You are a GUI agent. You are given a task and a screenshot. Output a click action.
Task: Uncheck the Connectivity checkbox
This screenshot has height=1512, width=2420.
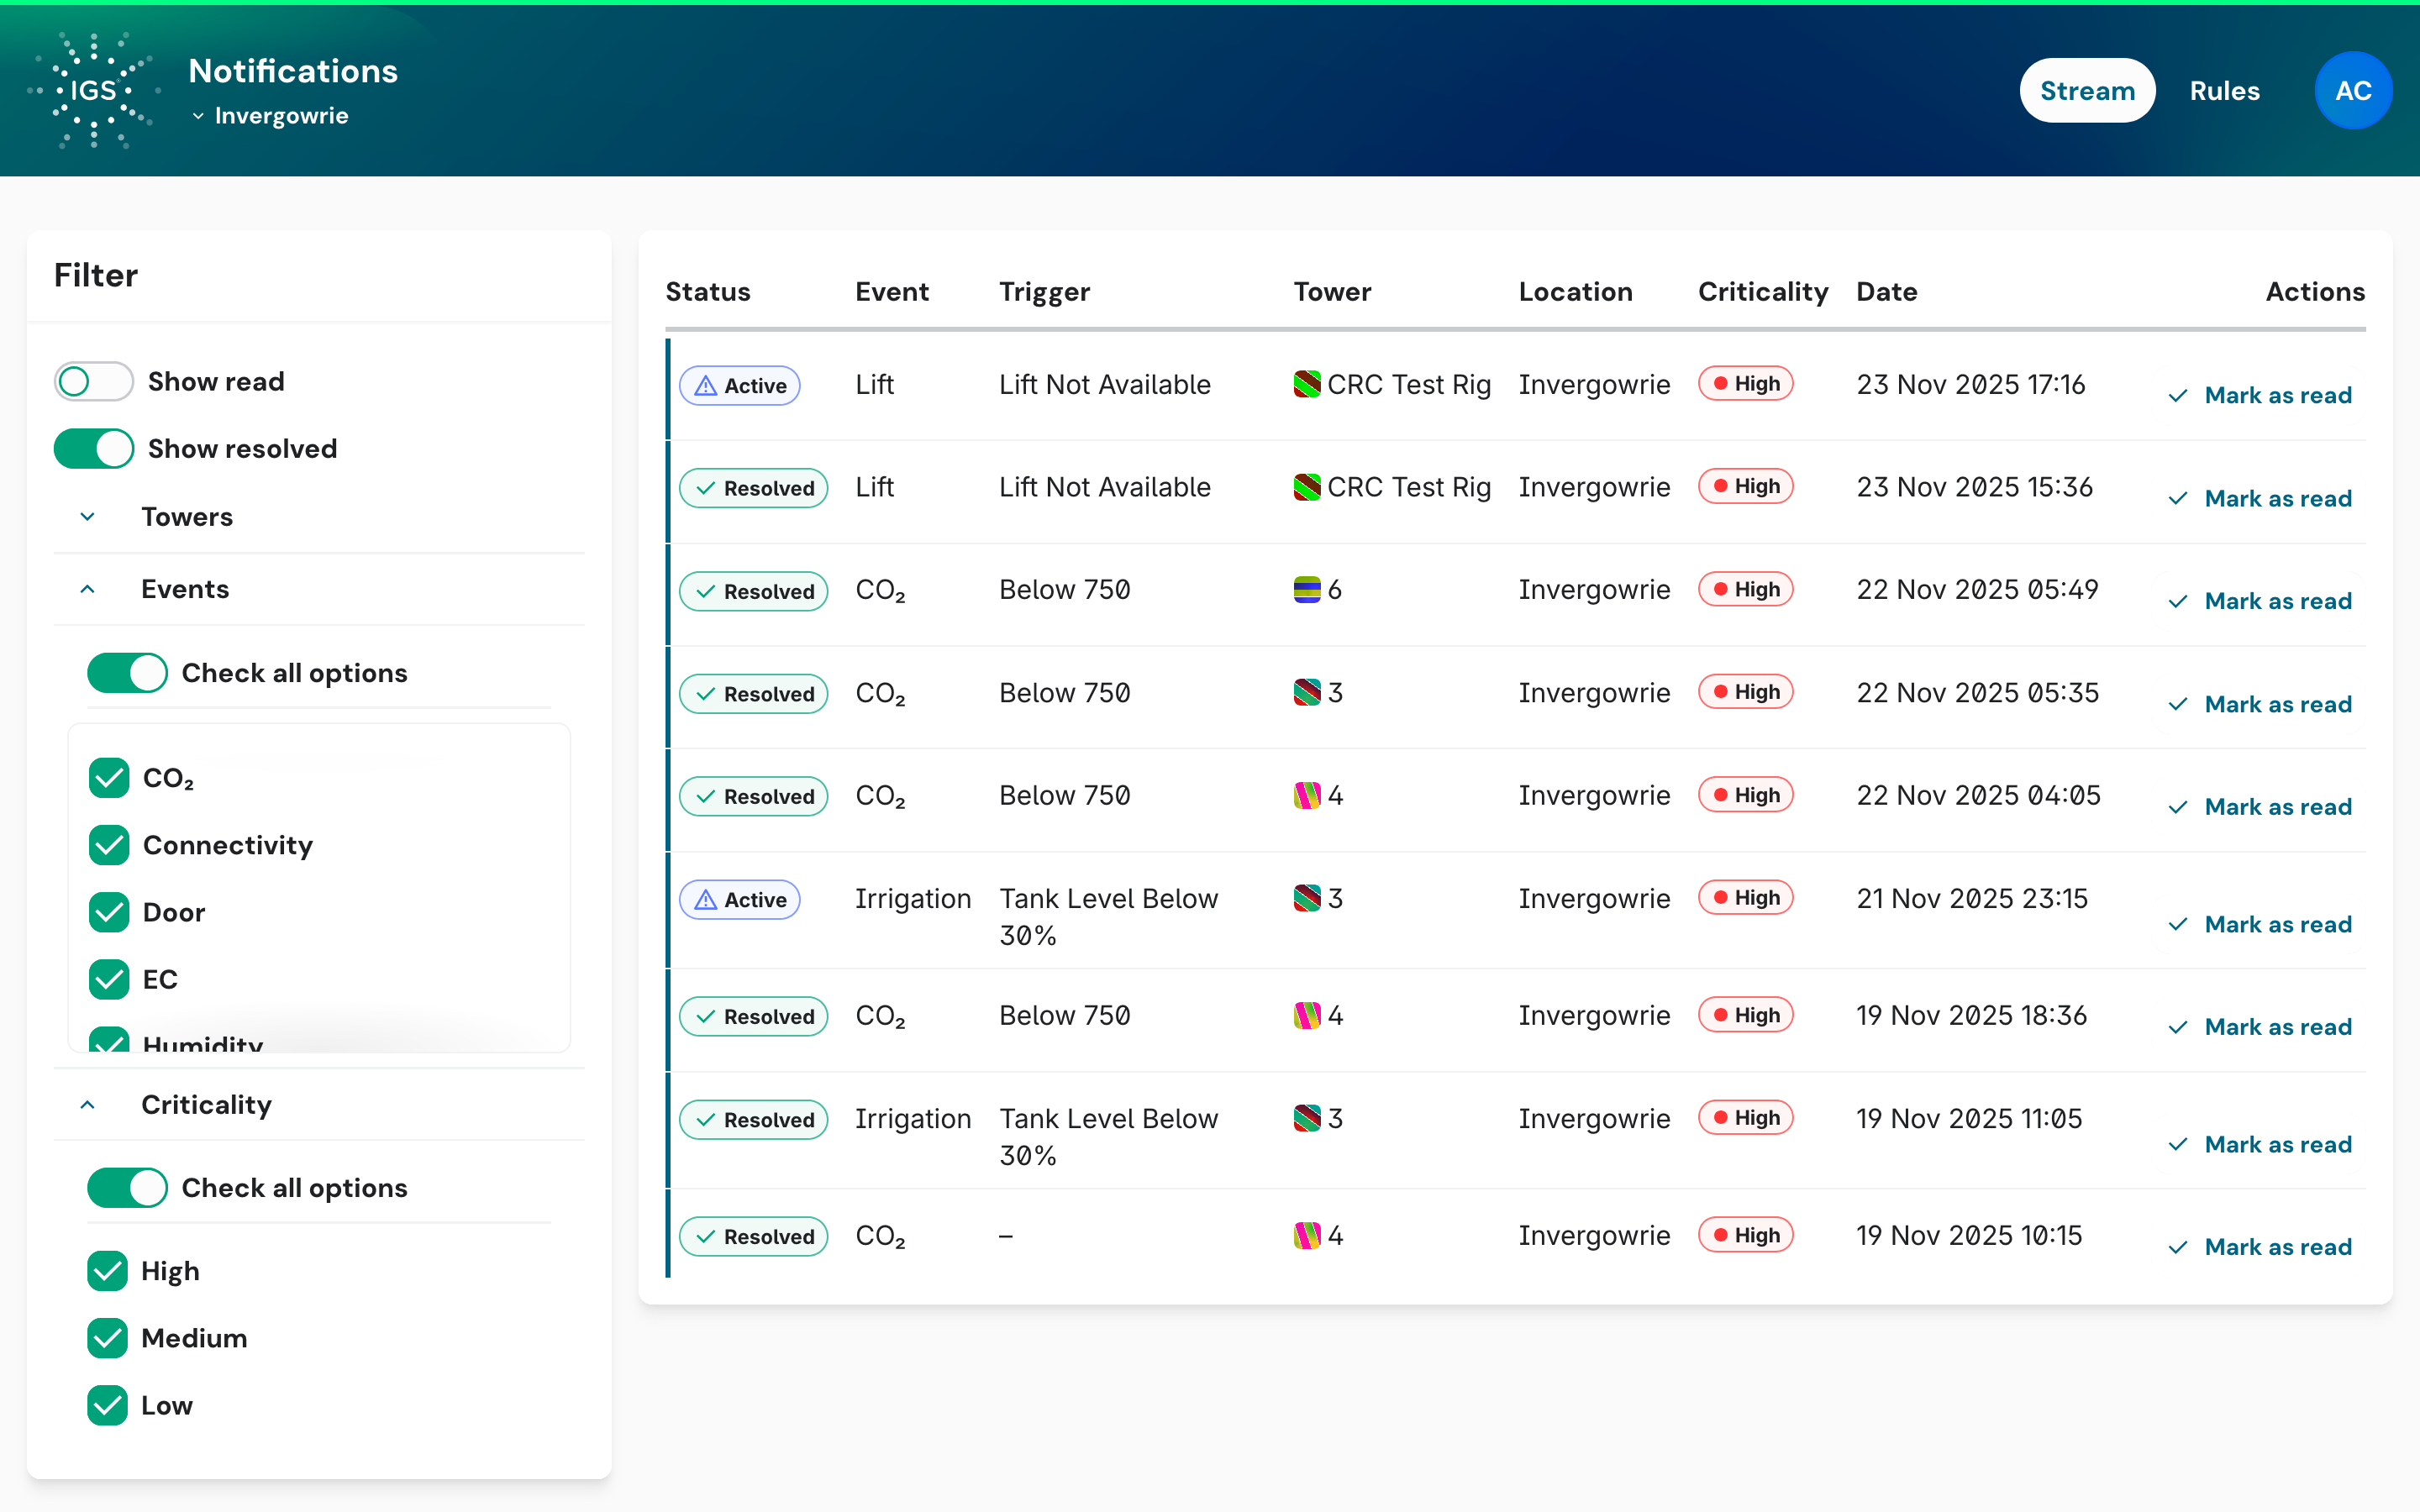[109, 845]
